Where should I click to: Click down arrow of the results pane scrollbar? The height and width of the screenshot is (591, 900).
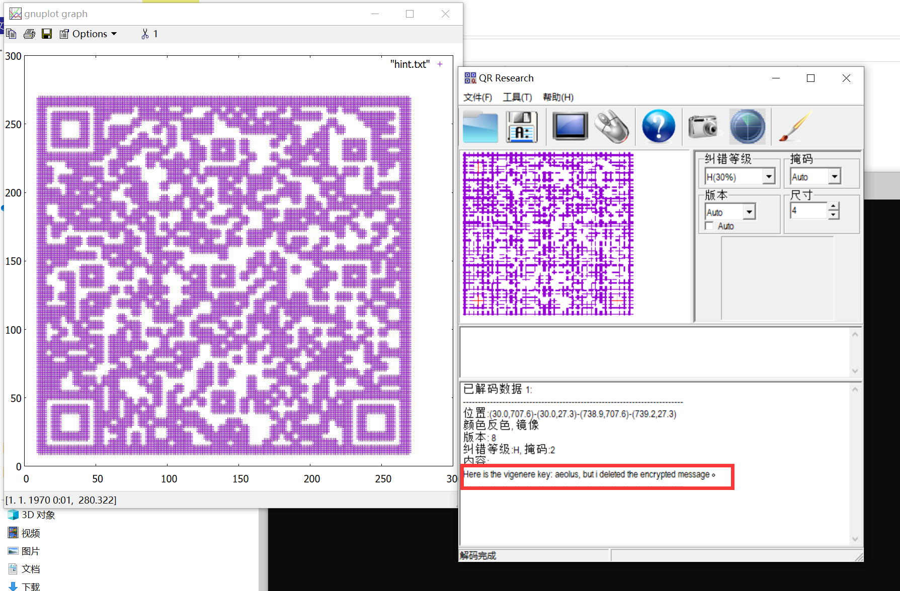tap(855, 539)
